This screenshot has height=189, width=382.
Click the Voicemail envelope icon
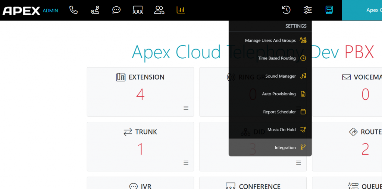tap(347, 77)
